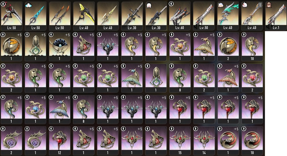287x156 pixels.
Task: Select the red crest item with count 14
Action: (204, 141)
